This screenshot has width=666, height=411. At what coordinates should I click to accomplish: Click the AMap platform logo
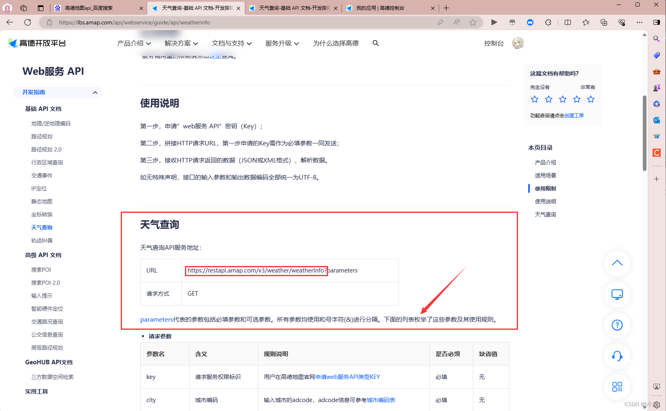37,43
